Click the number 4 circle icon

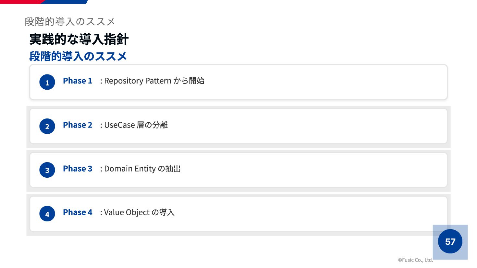pyautogui.click(x=47, y=214)
